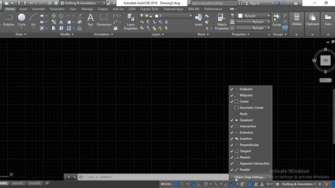335x188 pixels.
Task: Toggle the Parallel object snap
Action: pyautogui.click(x=250, y=170)
